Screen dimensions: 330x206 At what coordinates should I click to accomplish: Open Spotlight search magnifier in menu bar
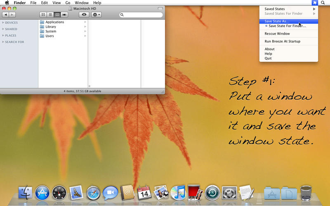(323, 3)
